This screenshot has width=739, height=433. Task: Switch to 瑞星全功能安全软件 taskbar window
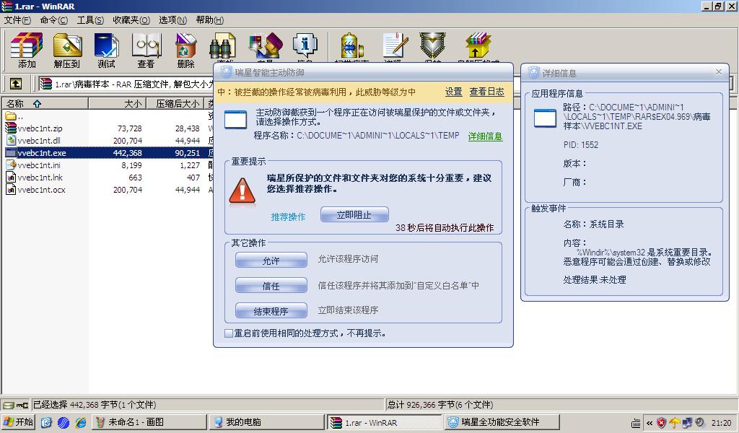[502, 422]
